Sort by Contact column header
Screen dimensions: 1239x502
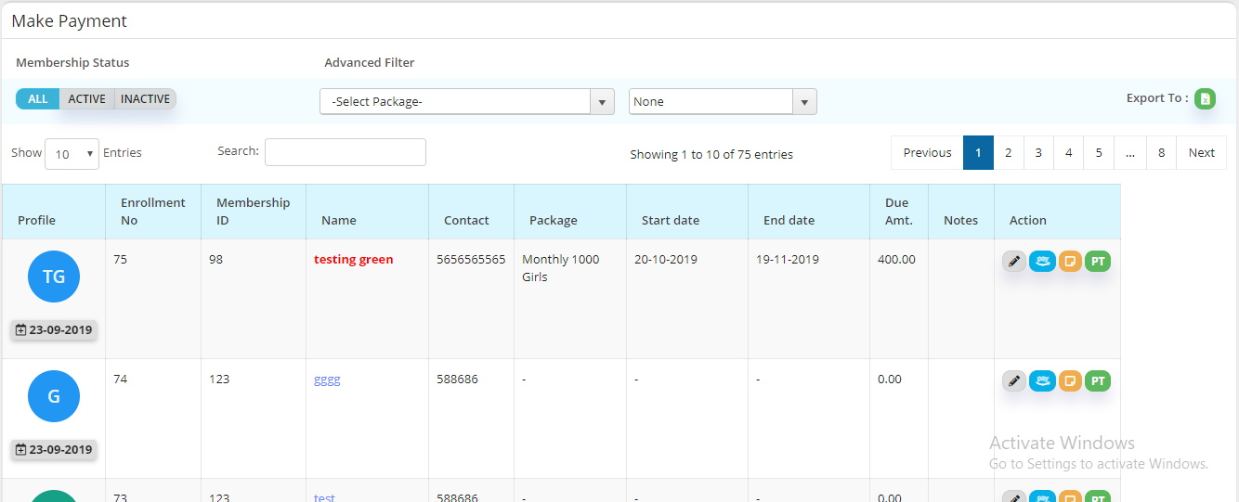click(472, 212)
